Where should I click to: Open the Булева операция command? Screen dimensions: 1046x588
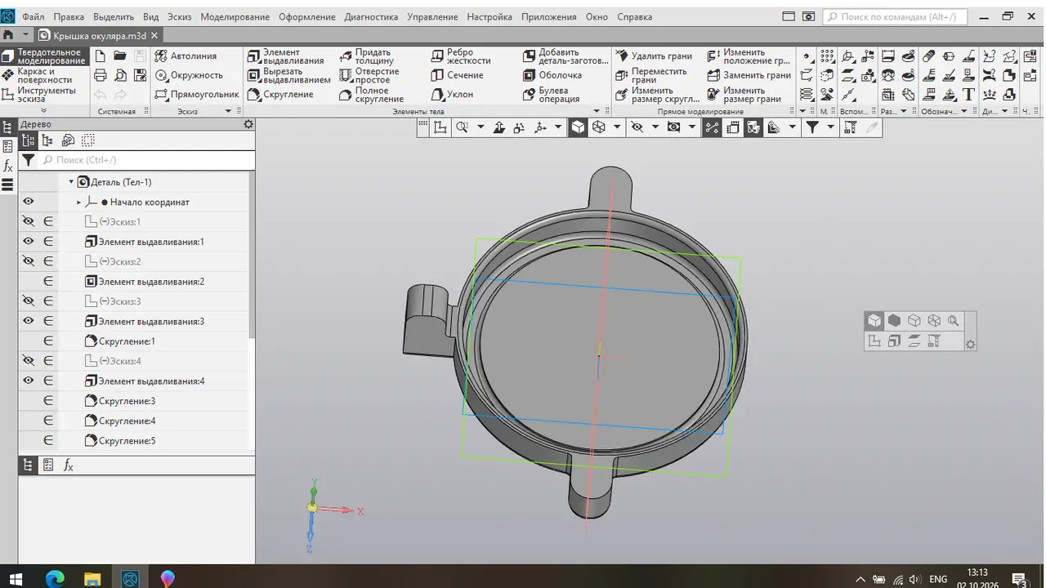pos(552,94)
